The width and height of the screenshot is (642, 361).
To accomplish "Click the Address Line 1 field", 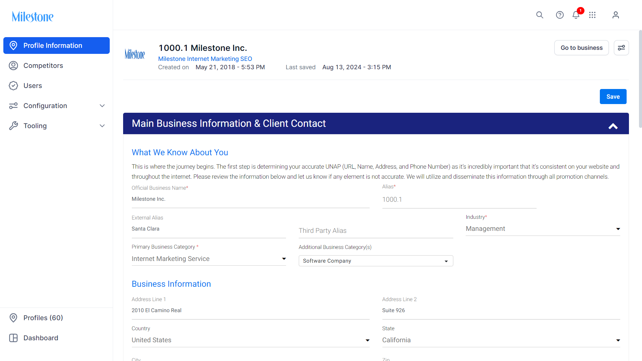I will 251,311.
